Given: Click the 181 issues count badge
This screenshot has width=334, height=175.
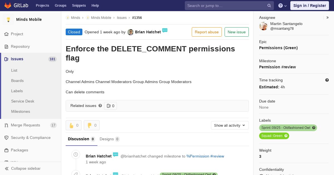Looking at the screenshot, I should [x=52, y=59].
